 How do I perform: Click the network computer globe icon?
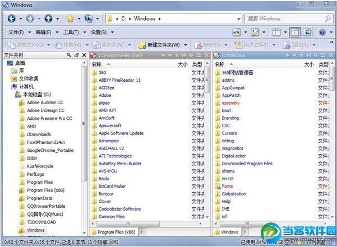[x=89, y=18]
